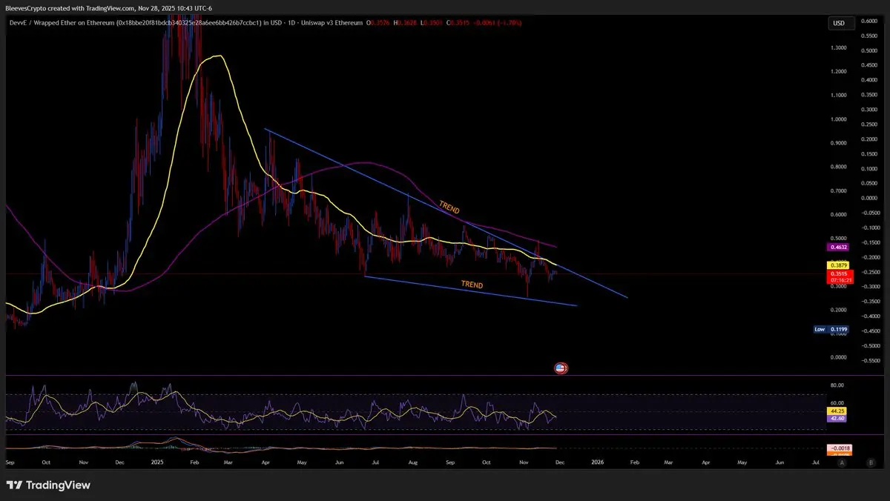Click the 1.3000 price scale value

coord(840,47)
